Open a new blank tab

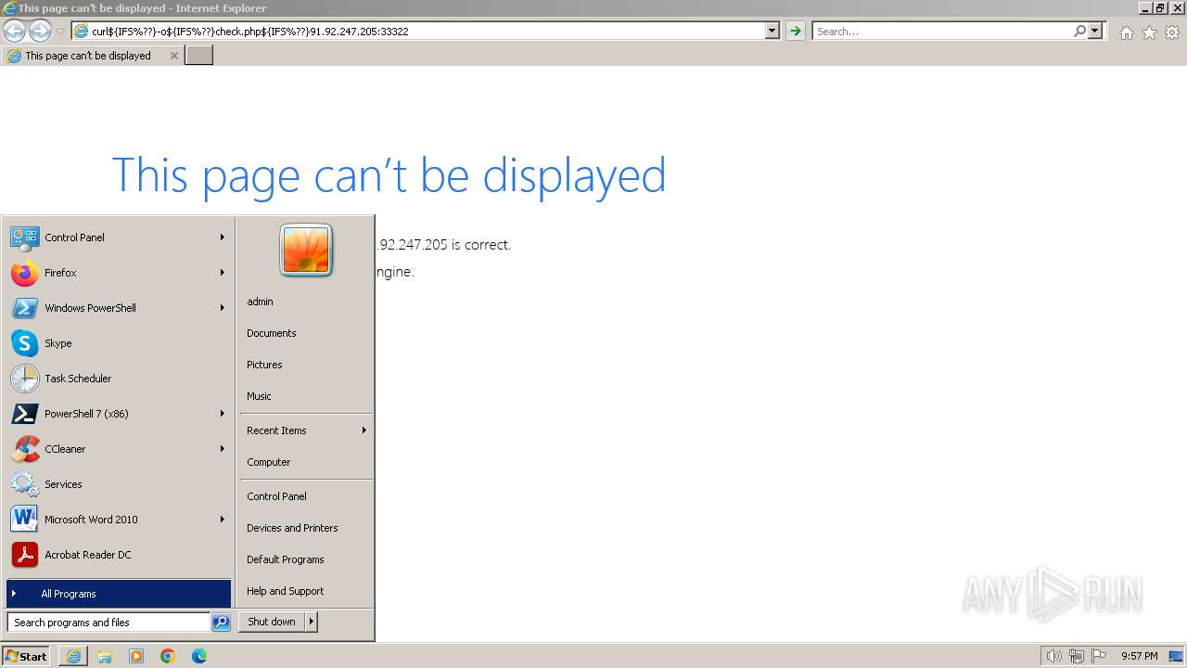click(x=199, y=55)
